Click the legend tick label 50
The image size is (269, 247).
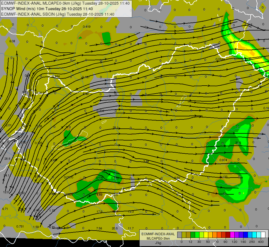pyautogui.click(x=208, y=242)
